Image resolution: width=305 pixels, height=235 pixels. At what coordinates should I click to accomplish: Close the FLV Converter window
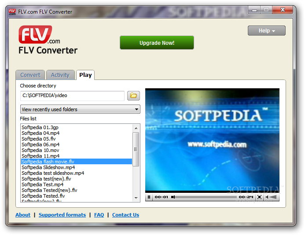click(x=283, y=10)
